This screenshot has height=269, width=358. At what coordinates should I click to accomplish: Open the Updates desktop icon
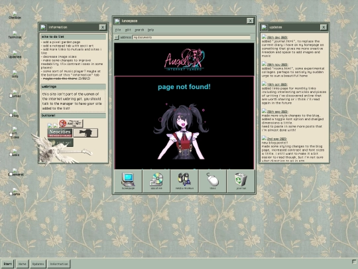[x=15, y=54]
